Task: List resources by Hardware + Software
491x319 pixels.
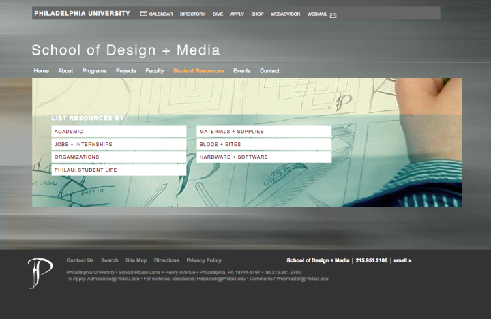Action: pos(264,157)
